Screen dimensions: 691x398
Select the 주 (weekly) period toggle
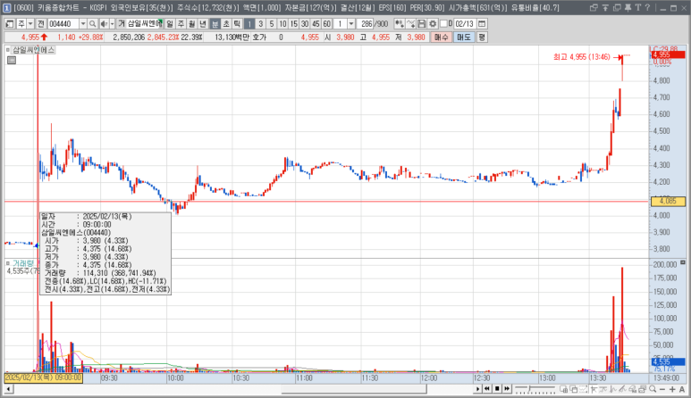(x=181, y=24)
